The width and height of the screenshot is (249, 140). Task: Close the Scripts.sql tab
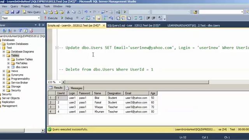(x=104, y=25)
